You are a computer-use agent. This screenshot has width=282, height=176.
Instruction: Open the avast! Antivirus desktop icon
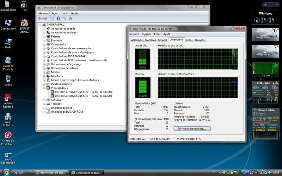pyautogui.click(x=8, y=117)
